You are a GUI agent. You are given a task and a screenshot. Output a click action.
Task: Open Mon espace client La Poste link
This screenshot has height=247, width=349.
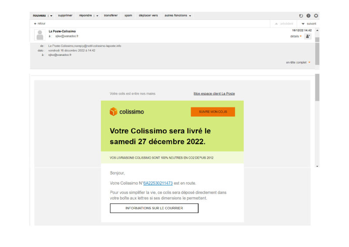pos(214,93)
